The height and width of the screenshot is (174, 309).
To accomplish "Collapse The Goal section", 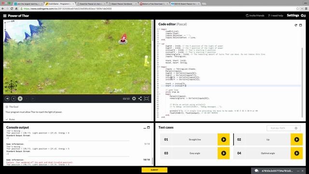I will coord(12,107).
